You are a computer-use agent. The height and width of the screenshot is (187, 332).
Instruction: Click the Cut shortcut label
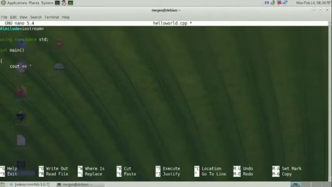point(128,168)
